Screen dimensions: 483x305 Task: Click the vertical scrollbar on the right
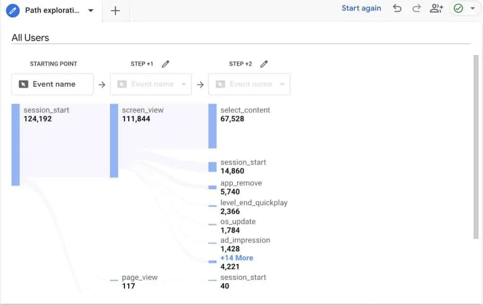[475, 146]
